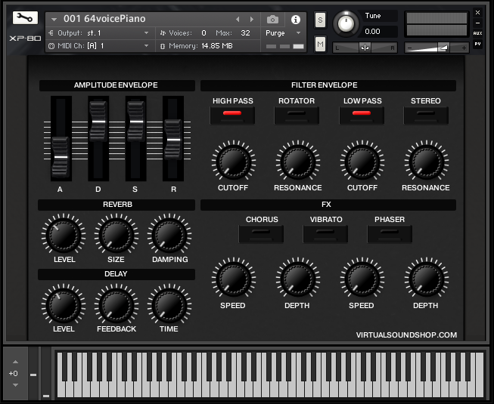Expand the Output st. 1 dropdown
This screenshot has width=494, height=404.
[x=146, y=33]
